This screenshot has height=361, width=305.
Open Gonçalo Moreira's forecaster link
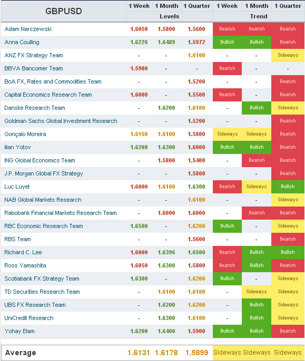pyautogui.click(x=25, y=134)
